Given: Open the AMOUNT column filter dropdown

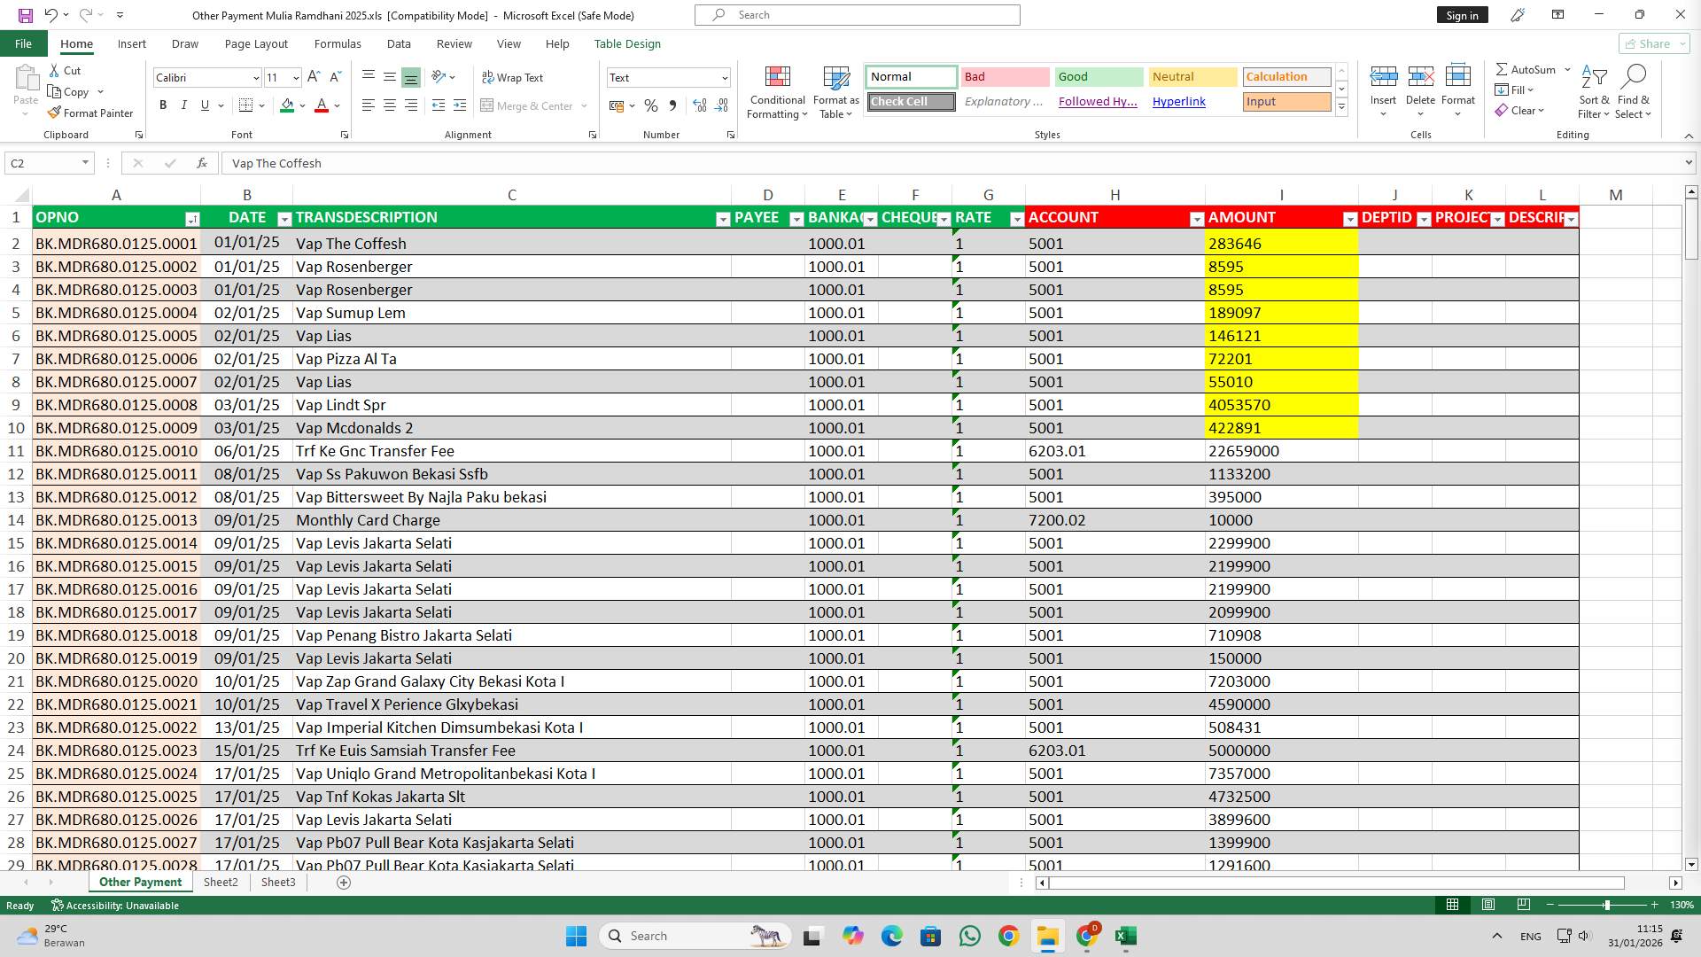Looking at the screenshot, I should tap(1350, 219).
